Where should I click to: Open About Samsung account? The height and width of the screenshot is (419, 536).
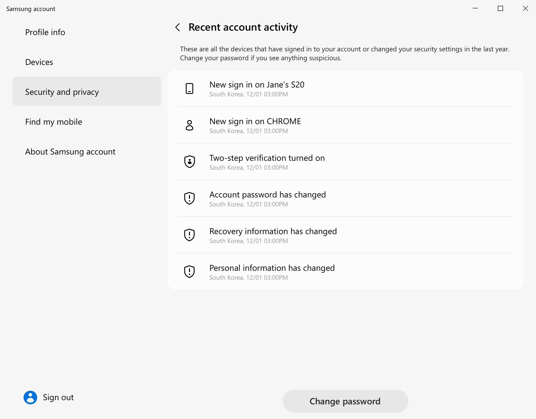pos(70,152)
